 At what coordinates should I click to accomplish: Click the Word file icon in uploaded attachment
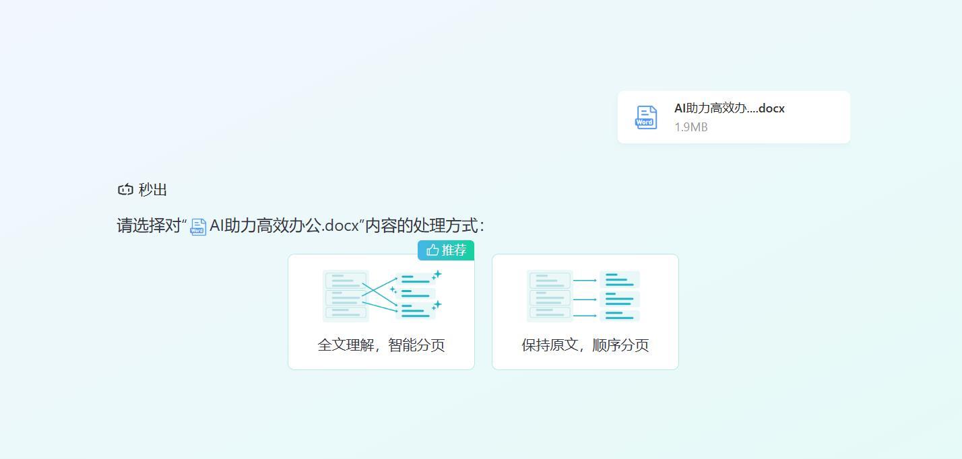[x=646, y=117]
